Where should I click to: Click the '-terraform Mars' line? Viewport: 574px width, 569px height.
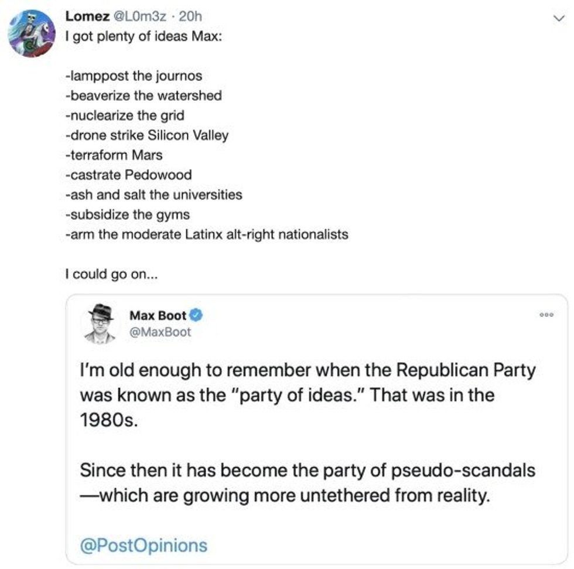114,155
